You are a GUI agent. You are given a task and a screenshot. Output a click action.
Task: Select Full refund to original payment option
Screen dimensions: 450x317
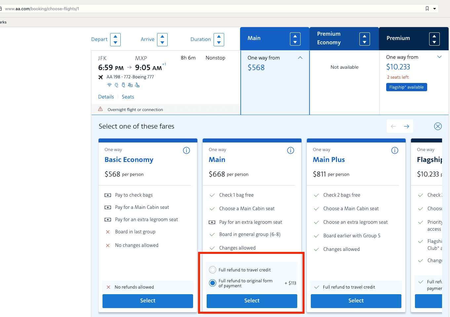(213, 283)
